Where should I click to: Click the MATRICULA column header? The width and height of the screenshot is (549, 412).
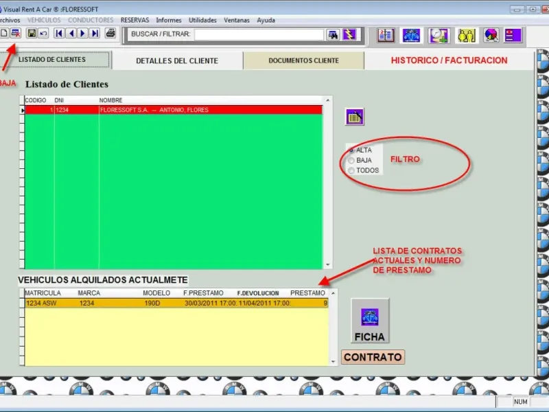point(43,293)
